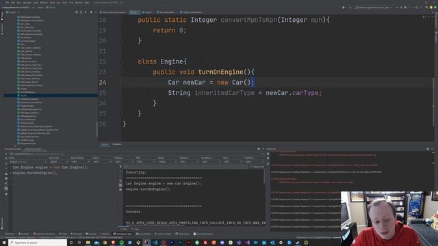Open Project panel settings gear
This screenshot has height=246, width=438.
[x=91, y=12]
